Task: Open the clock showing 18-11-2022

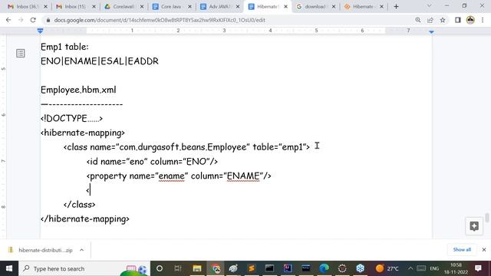Action: (x=456, y=268)
